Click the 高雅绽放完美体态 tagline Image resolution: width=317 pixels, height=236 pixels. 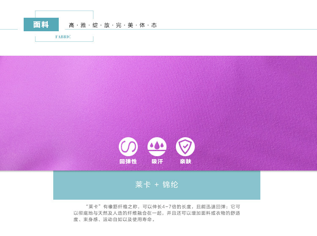click(112, 25)
